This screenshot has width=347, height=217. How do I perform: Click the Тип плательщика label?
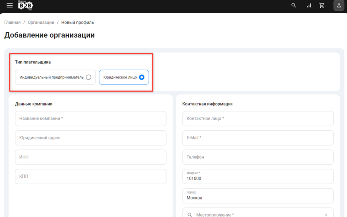pos(33,62)
